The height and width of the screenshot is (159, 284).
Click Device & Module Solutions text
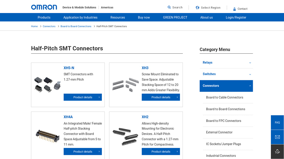click(x=79, y=7)
